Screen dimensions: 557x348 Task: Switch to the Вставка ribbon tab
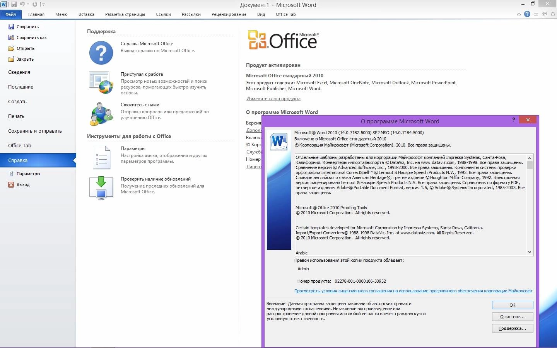coord(86,14)
